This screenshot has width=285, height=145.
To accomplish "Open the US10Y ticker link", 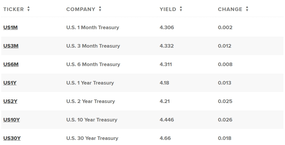I will coord(11,120).
